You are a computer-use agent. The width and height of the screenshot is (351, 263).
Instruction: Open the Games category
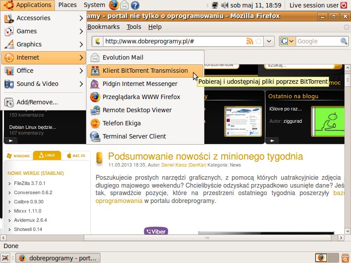[x=43, y=31]
